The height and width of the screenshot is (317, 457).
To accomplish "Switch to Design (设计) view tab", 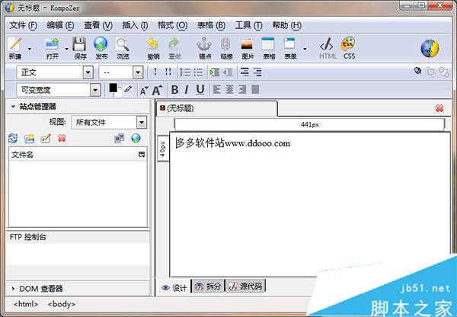I will pyautogui.click(x=174, y=288).
